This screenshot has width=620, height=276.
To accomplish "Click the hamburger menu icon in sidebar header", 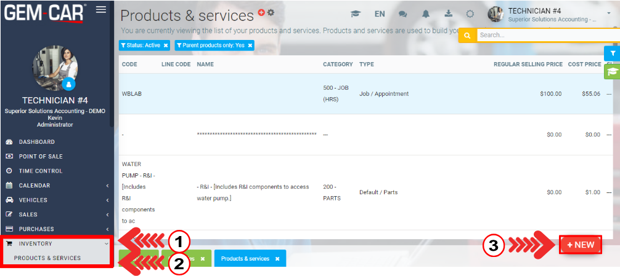I will (101, 9).
